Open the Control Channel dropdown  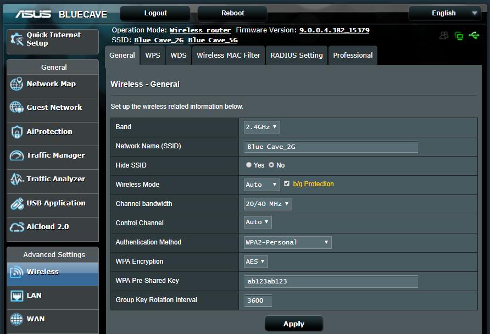coord(258,222)
